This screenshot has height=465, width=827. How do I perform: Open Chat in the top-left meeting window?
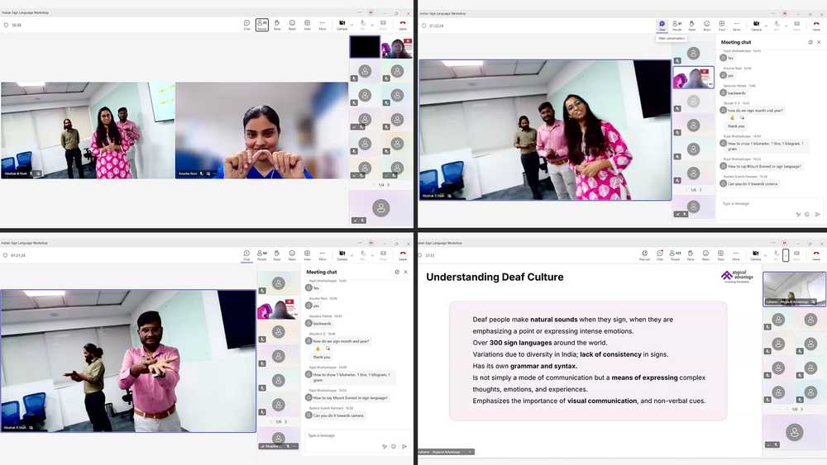[x=246, y=25]
